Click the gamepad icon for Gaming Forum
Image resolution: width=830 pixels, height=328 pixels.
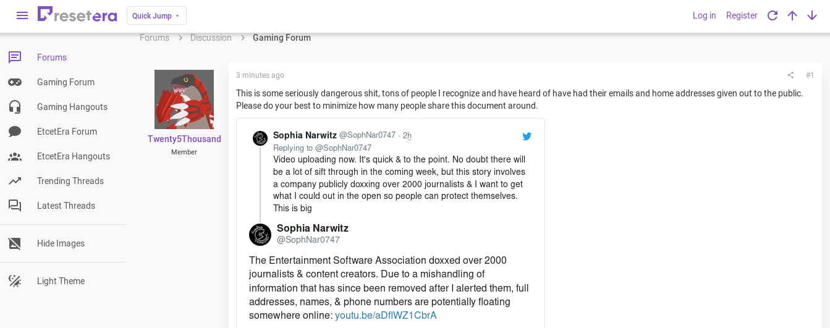(15, 82)
